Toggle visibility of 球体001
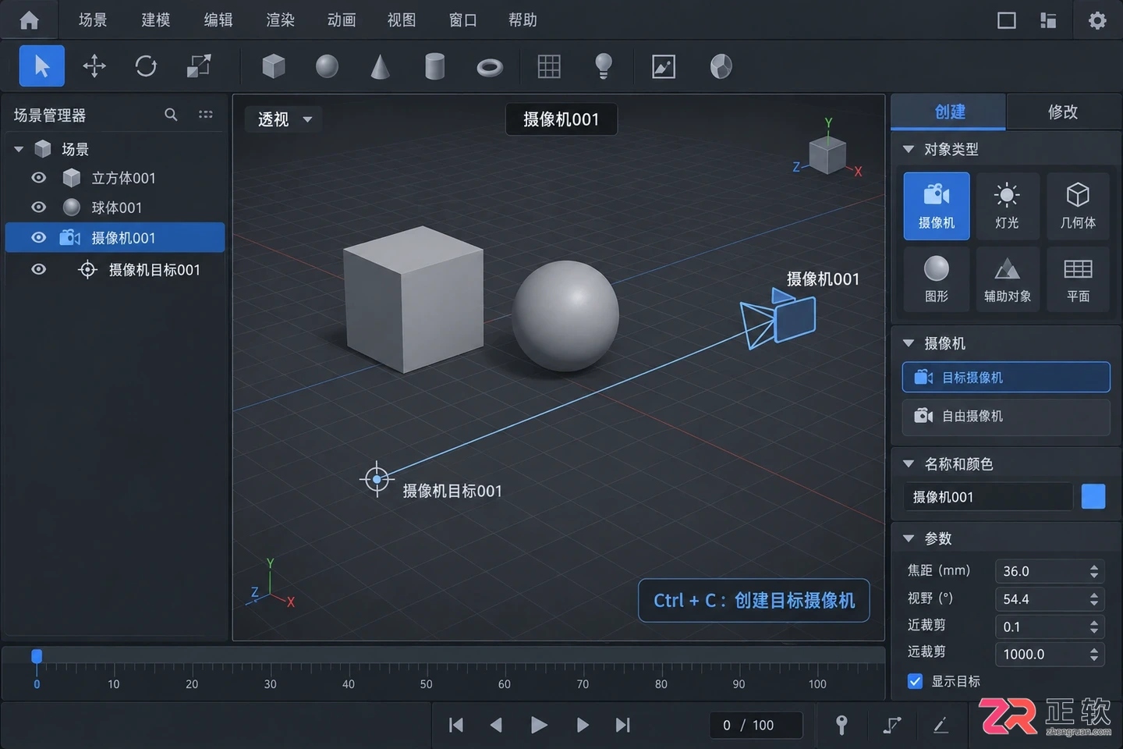Screen dimensions: 1123x749 (38, 208)
